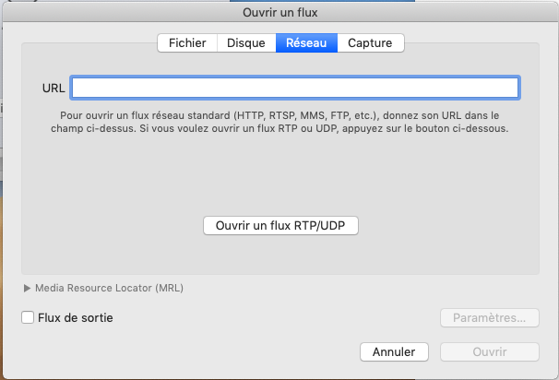
Task: Switch to the Disque tab
Action: coord(246,43)
